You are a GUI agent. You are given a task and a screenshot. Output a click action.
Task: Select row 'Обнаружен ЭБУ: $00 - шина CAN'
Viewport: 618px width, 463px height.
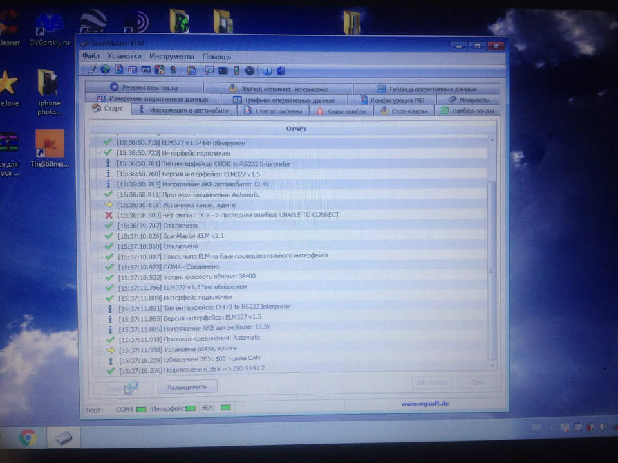point(290,359)
